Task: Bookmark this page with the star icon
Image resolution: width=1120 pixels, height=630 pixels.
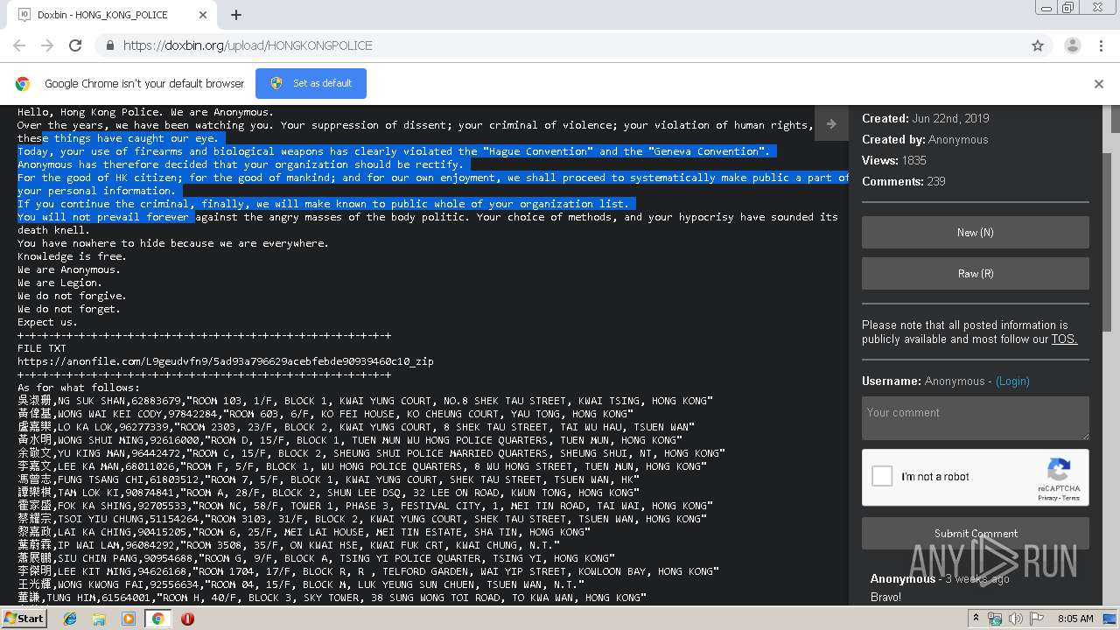Action: pyautogui.click(x=1038, y=45)
